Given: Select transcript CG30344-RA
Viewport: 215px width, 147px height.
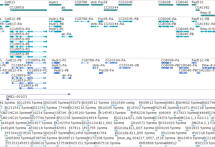Looking at the screenshot, I should (114, 24).
